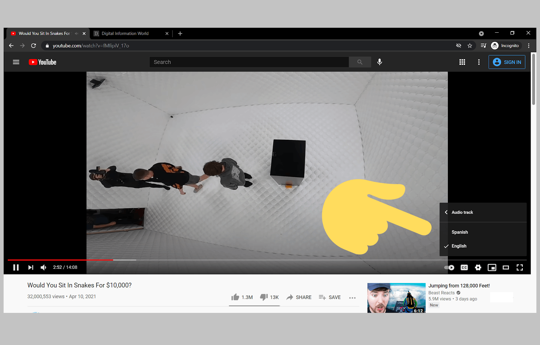Click the SIGN IN button

point(507,62)
